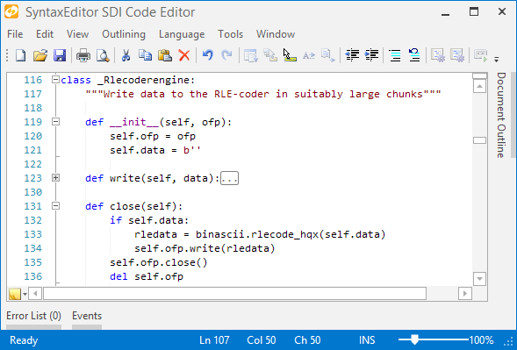Click the zoom slider thumb in status bar
This screenshot has width=517, height=350.
pos(414,339)
